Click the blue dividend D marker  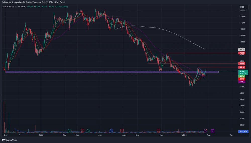(111, 130)
